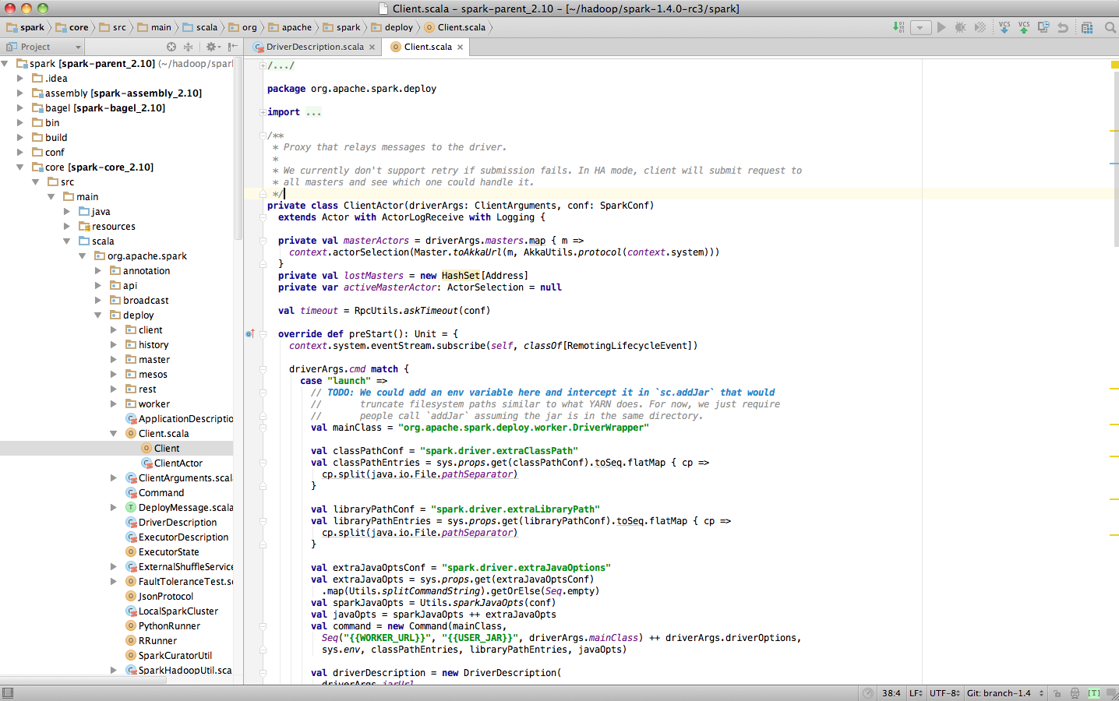Image resolution: width=1119 pixels, height=701 pixels.
Task: Collapse the core module folder
Action: (20, 167)
